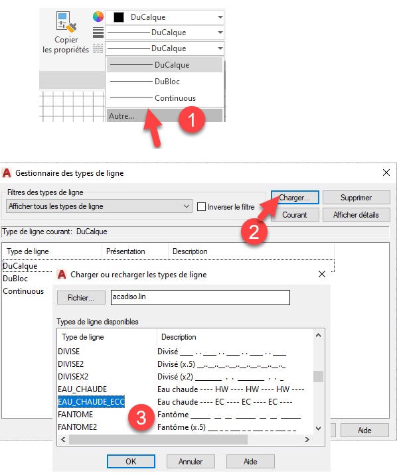397x475 pixels.
Task: Click the linetype list scroll up arrow
Action: [318, 335]
